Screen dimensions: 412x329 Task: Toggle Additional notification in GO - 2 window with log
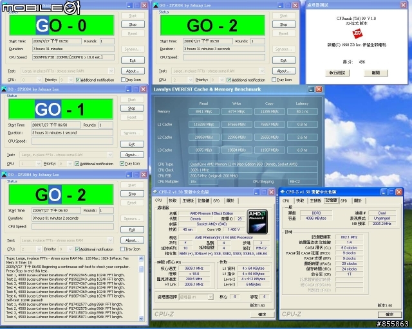(77, 249)
